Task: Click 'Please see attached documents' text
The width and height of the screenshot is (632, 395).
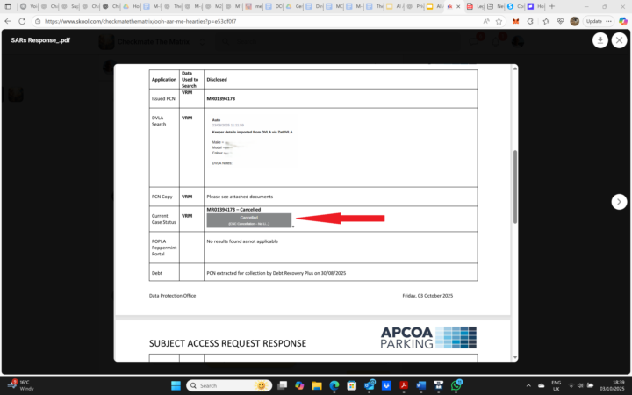Action: click(x=240, y=197)
